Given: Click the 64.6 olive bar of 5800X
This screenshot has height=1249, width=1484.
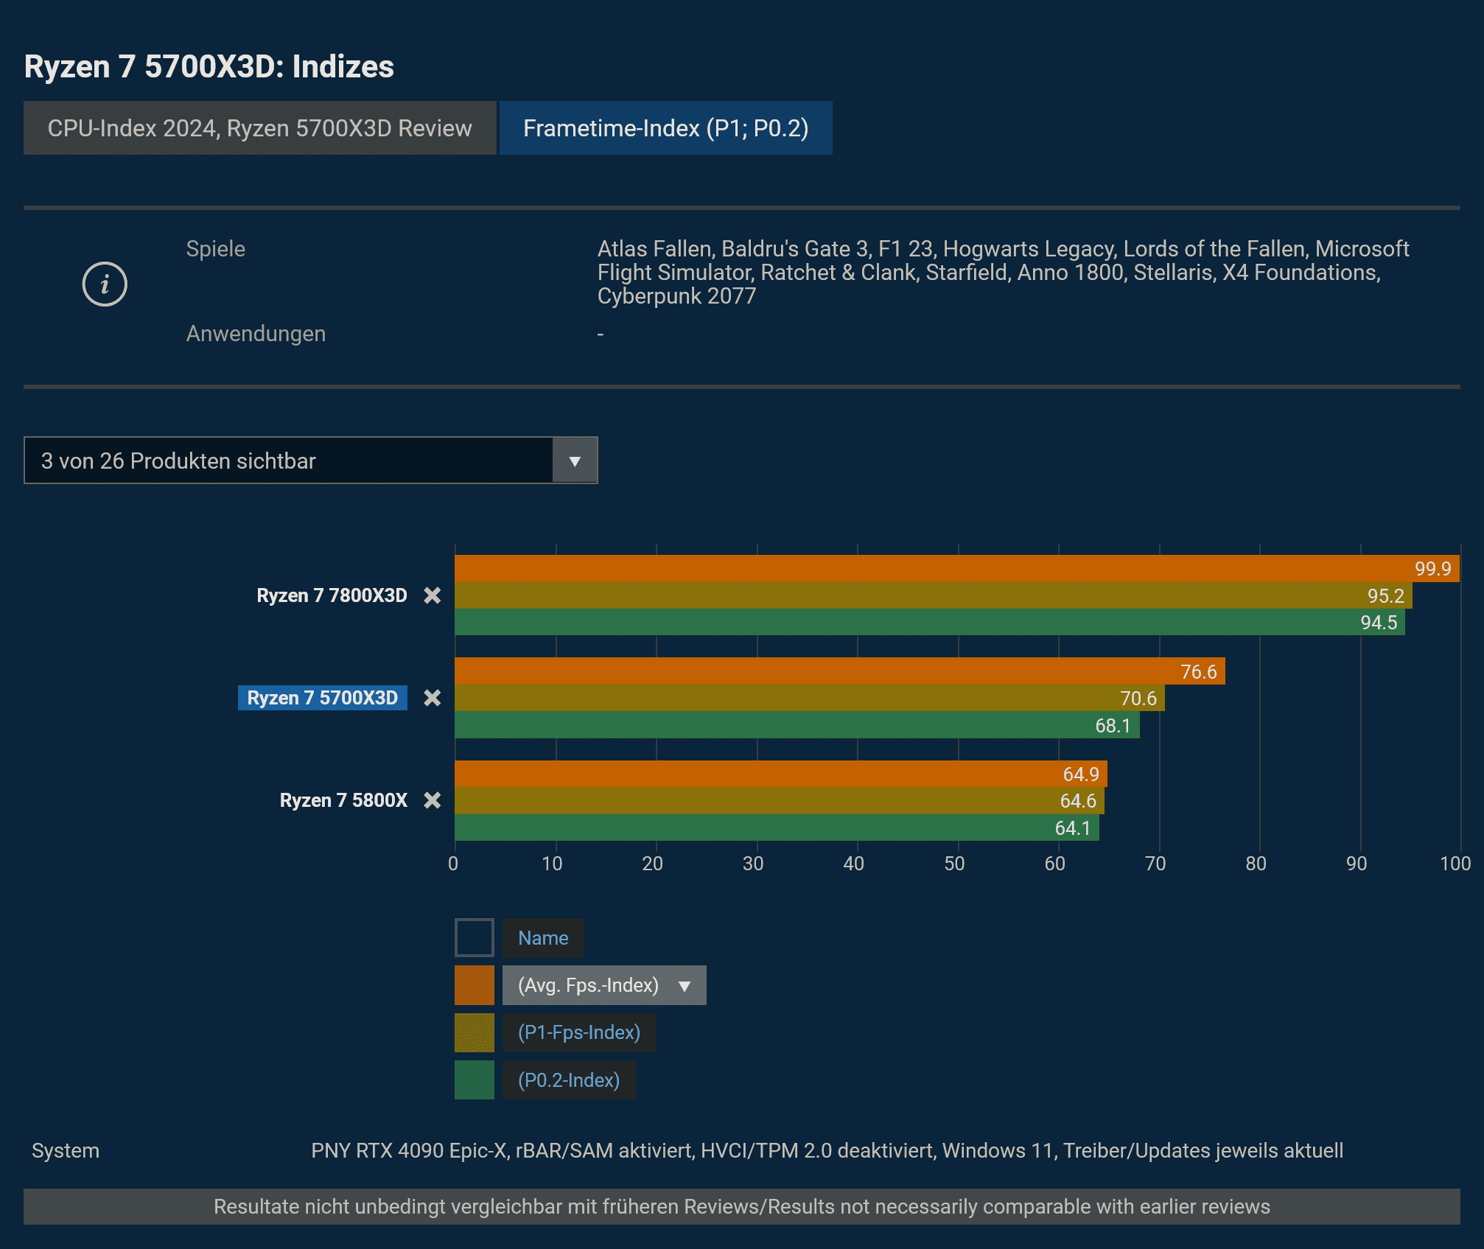Looking at the screenshot, I should 780,800.
